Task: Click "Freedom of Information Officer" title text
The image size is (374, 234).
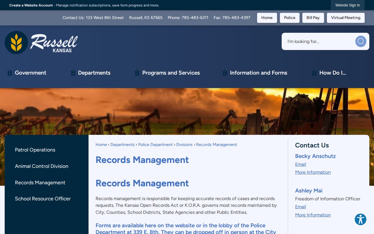Action: pyautogui.click(x=328, y=199)
